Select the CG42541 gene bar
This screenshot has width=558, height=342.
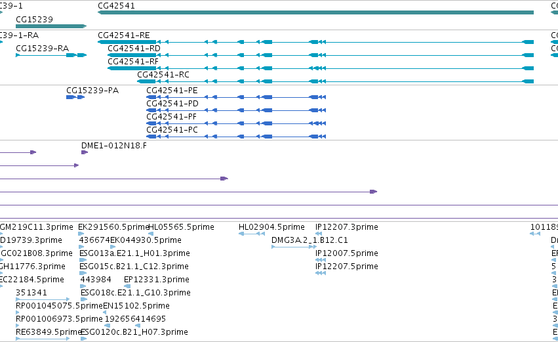pyautogui.click(x=315, y=12)
